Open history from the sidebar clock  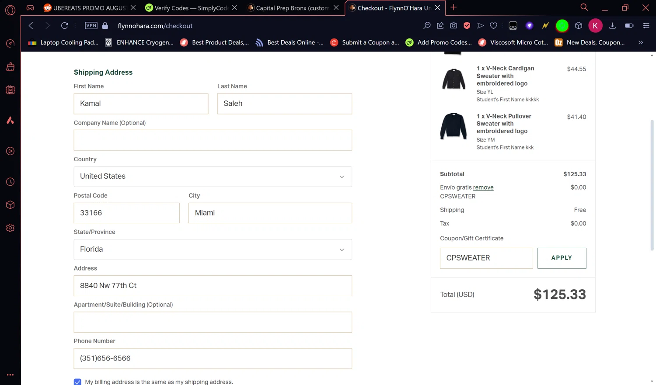click(x=10, y=182)
